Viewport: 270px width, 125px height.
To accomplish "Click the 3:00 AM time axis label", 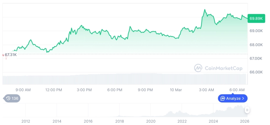I will [x=207, y=90].
